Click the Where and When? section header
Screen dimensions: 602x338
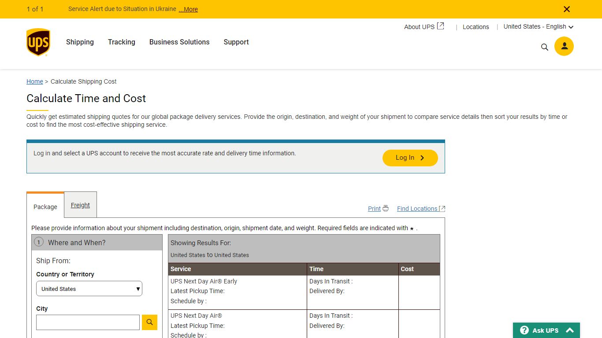(97, 242)
